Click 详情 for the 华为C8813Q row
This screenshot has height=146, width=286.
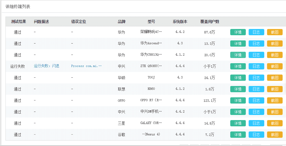pyautogui.click(x=238, y=55)
